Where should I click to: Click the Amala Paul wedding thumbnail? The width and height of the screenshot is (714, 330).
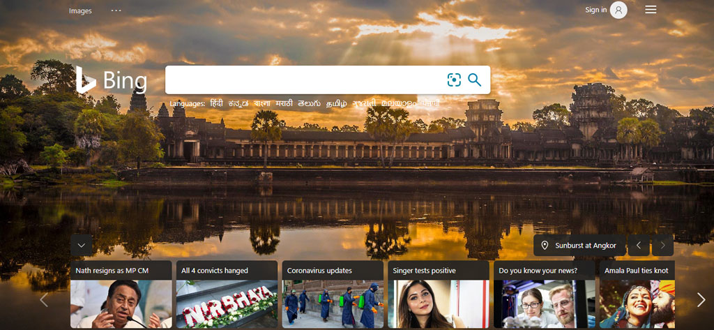[637, 304]
